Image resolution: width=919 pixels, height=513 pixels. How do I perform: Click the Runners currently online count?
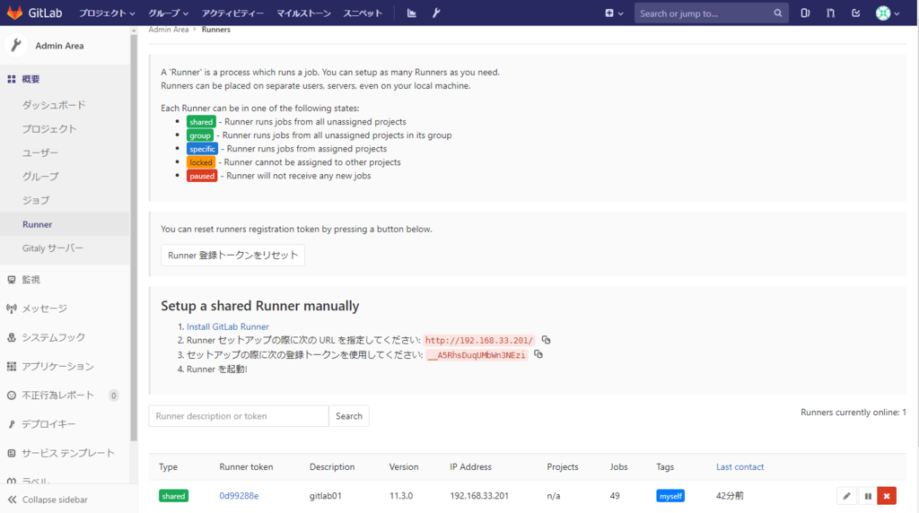(853, 413)
